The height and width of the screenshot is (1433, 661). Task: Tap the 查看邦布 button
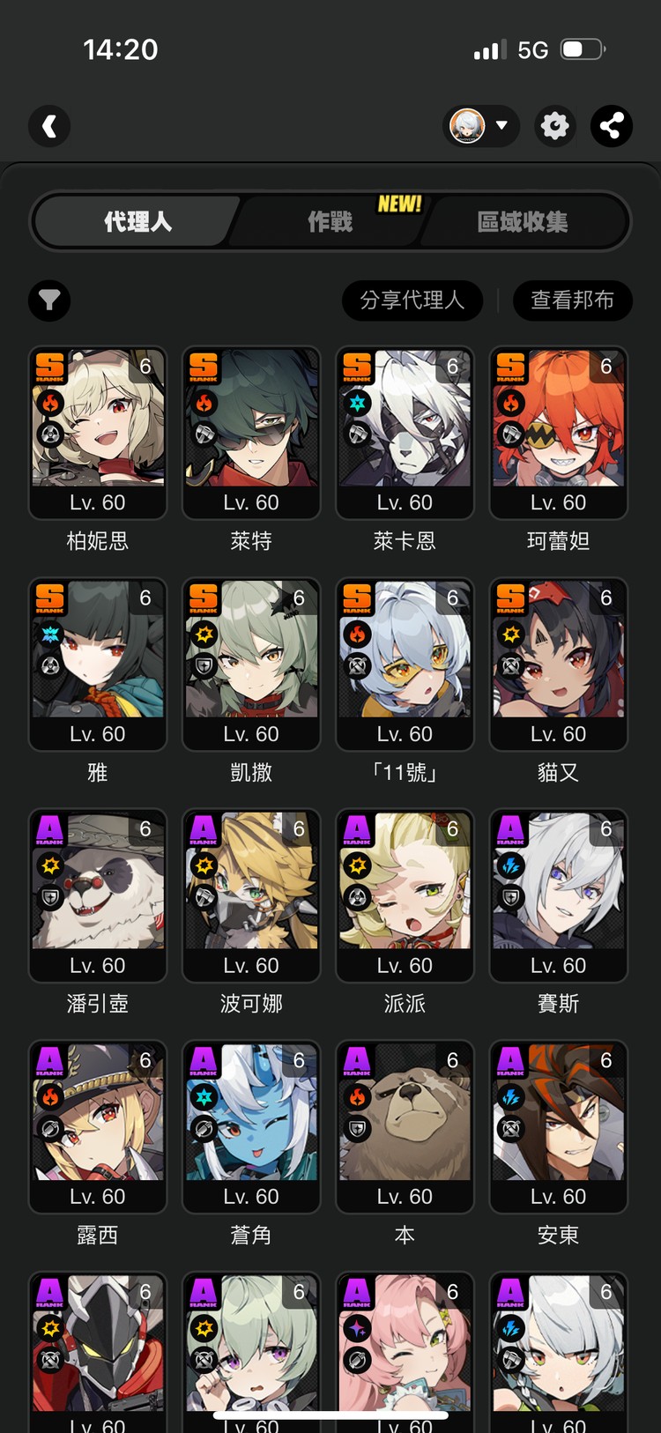tap(573, 301)
